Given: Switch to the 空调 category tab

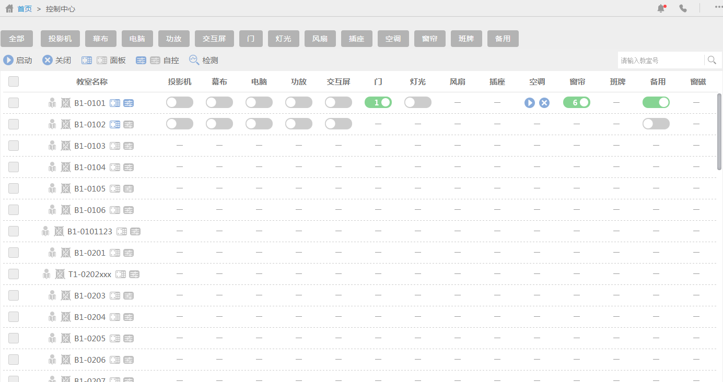Looking at the screenshot, I should pyautogui.click(x=393, y=39).
